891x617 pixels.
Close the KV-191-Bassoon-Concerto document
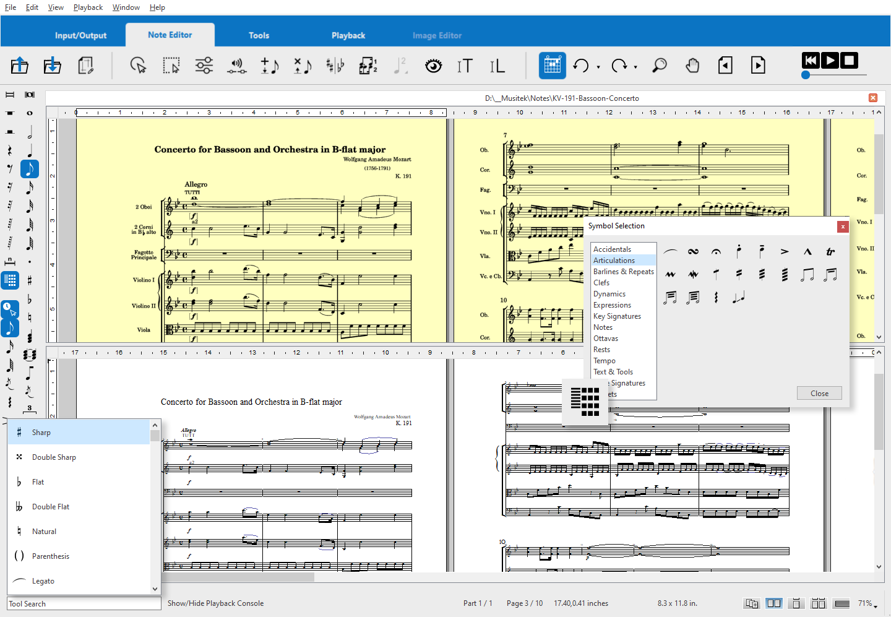point(873,98)
